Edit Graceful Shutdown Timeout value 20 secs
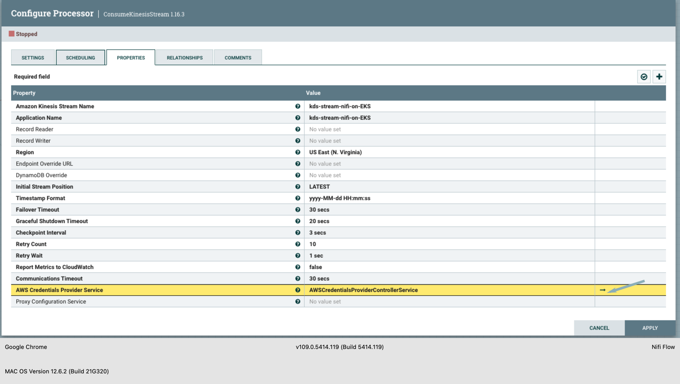Image resolution: width=680 pixels, height=384 pixels. click(450, 221)
